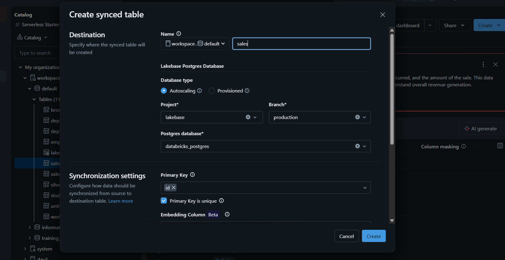Open the Catalog dropdown in sidebar
Screen dimensions: 505x260
pos(32,38)
